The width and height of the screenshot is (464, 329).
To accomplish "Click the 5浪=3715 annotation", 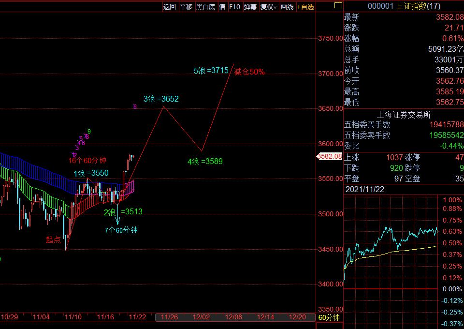I will coord(211,71).
